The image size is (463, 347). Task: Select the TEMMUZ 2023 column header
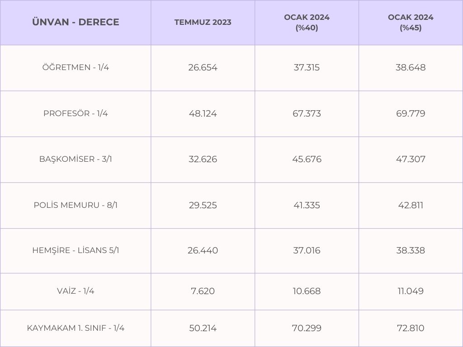[203, 22]
